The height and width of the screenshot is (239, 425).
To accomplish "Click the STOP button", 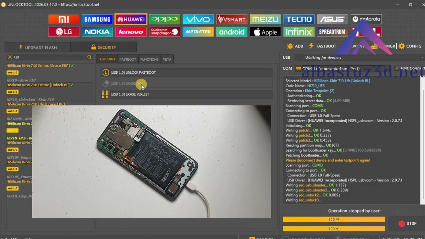I will tap(407, 224).
